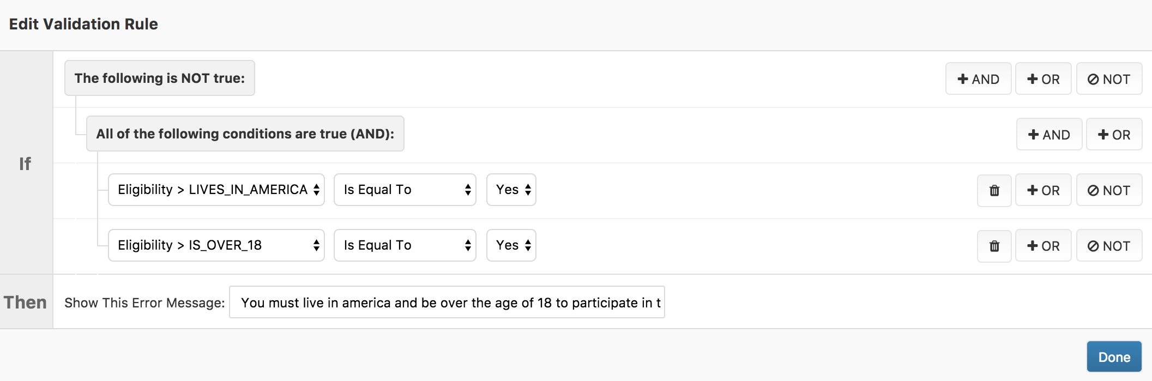Image resolution: width=1152 pixels, height=381 pixels.
Task: Click the error message text field
Action: pyautogui.click(x=447, y=303)
